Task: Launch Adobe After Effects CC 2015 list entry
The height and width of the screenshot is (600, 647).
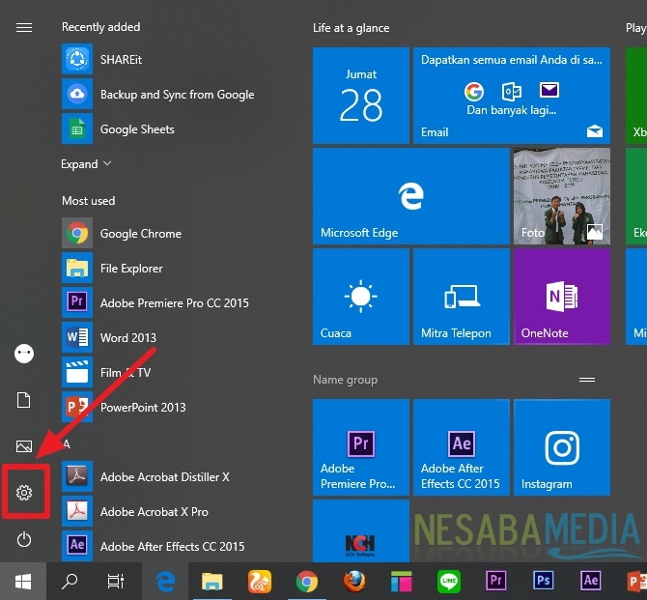Action: point(165,546)
